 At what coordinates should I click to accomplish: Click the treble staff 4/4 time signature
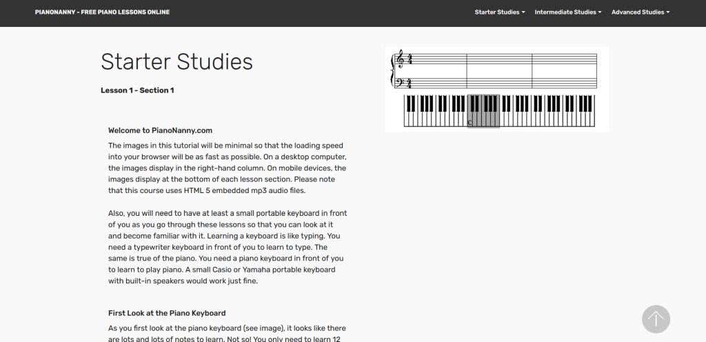point(410,60)
